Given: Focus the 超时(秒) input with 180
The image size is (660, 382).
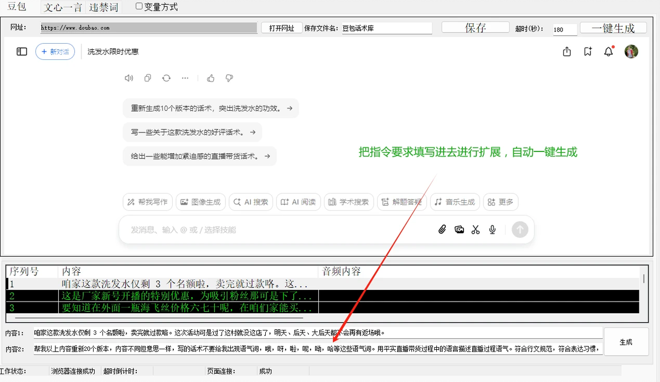Looking at the screenshot, I should (565, 29).
